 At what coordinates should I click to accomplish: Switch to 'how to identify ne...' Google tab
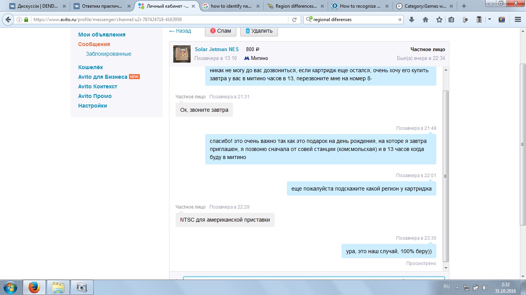click(x=231, y=6)
